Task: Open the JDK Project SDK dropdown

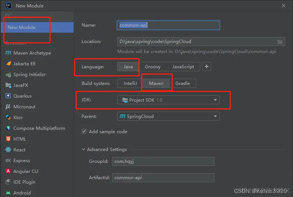Action: coord(168,100)
